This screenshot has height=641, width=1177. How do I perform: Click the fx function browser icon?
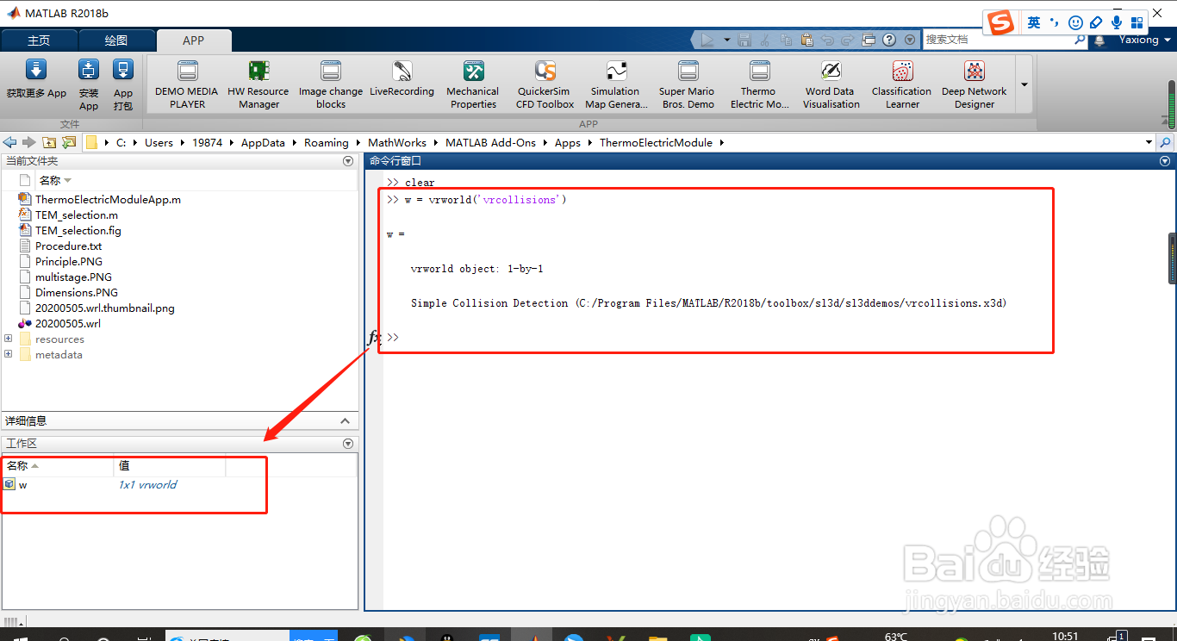[x=374, y=337]
